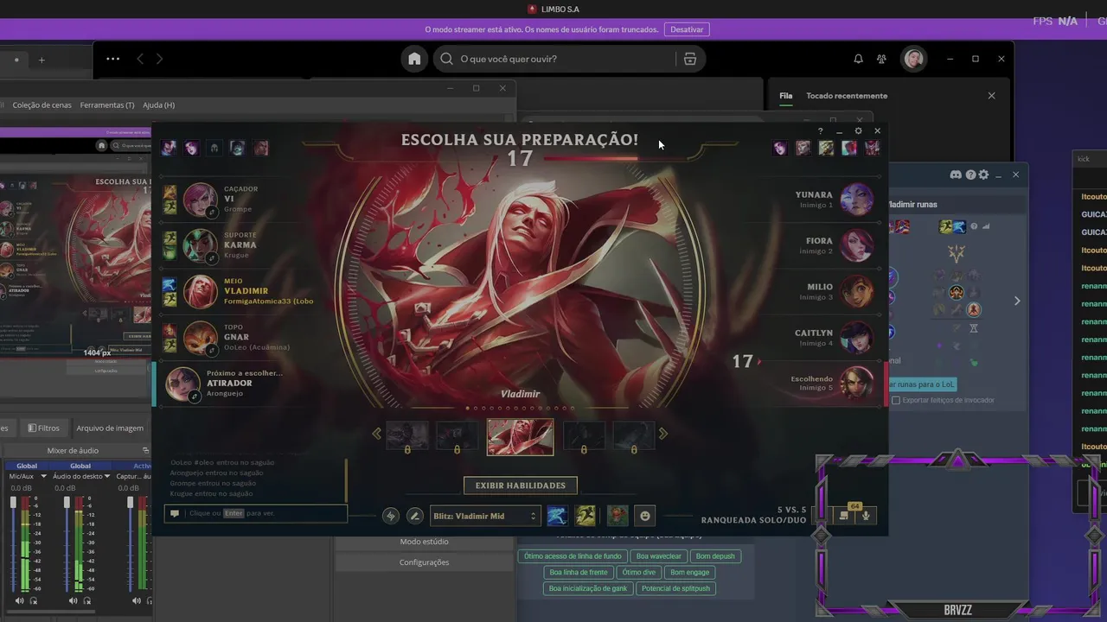The width and height of the screenshot is (1107, 622).
Task: Open OBS Ajuda (H) menu
Action: tap(158, 105)
